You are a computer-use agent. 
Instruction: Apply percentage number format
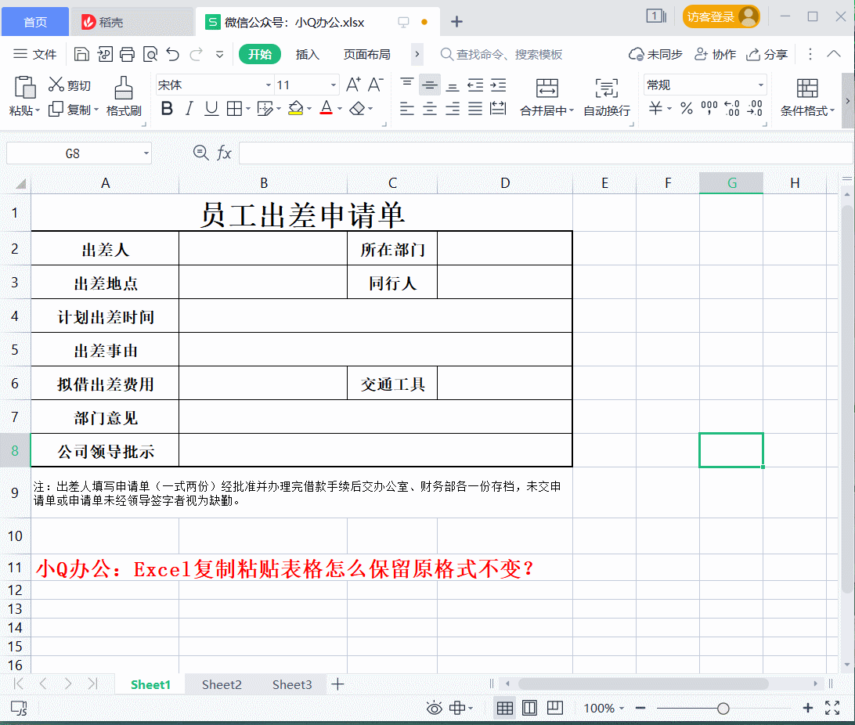pos(687,110)
